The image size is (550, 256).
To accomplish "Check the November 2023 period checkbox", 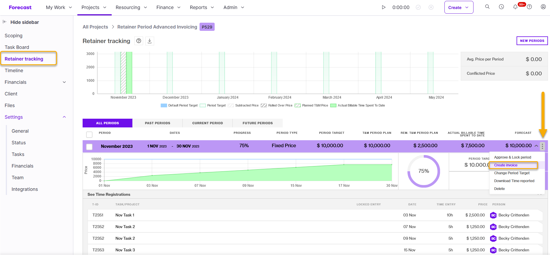I will pyautogui.click(x=89, y=147).
